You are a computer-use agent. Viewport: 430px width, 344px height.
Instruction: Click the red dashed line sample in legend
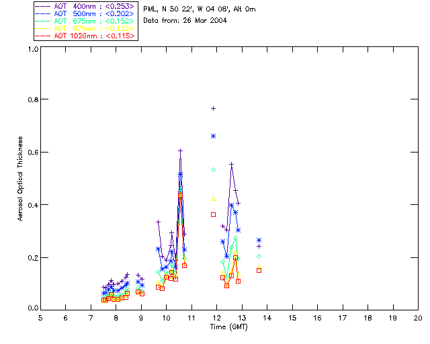coord(43,36)
